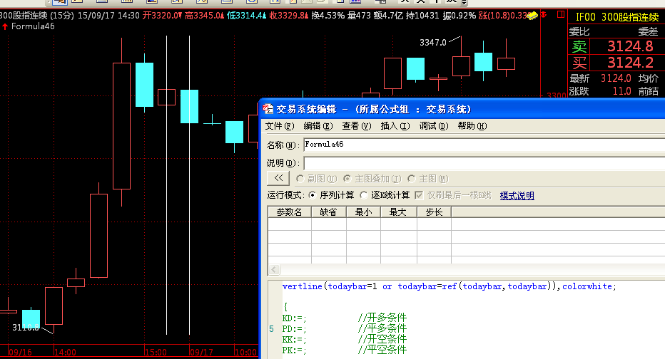
Task: Open the 插入(I) menu
Action: tap(395, 126)
